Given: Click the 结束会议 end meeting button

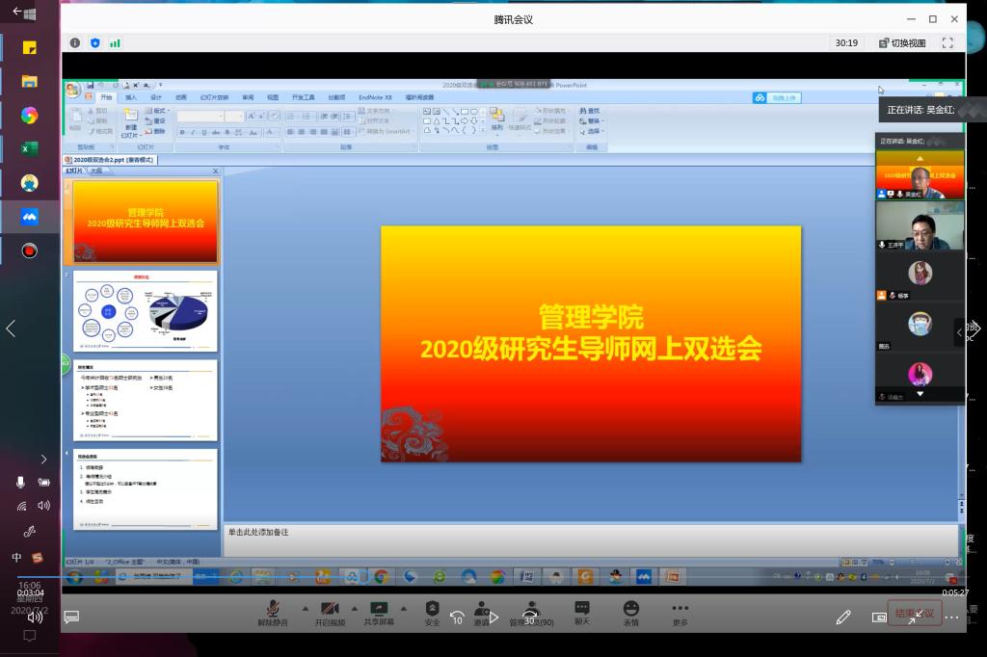Looking at the screenshot, I should point(914,614).
